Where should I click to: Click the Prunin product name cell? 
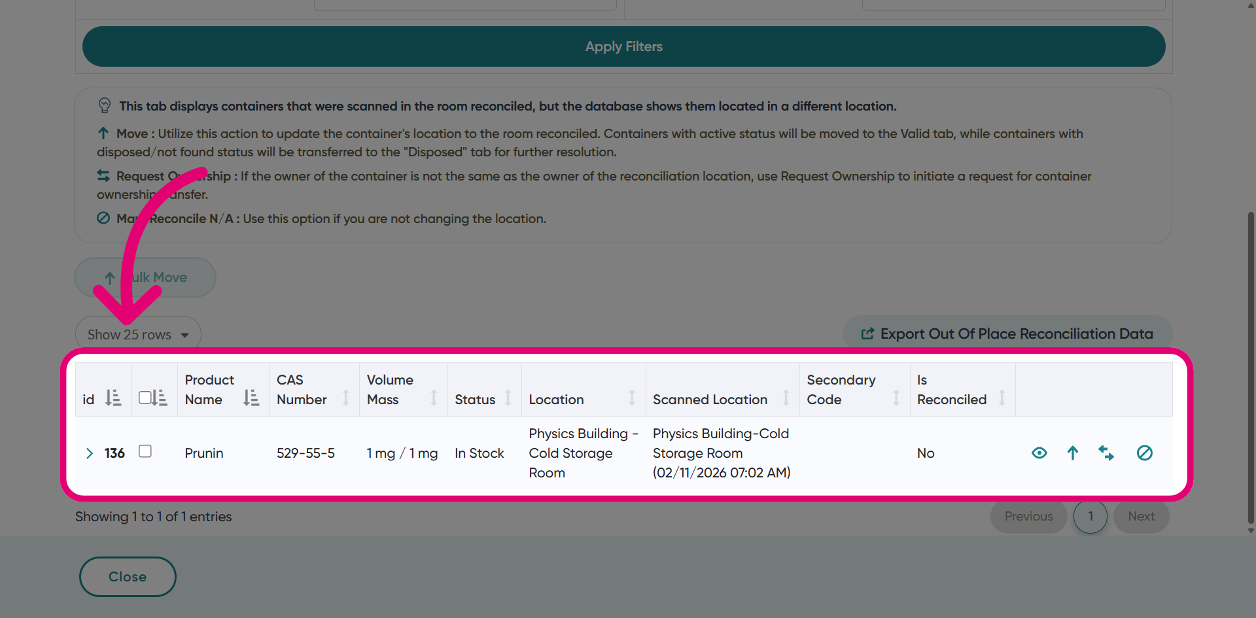[x=204, y=453]
